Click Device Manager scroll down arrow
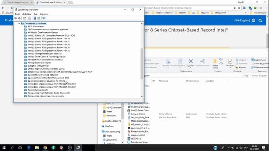 point(142,96)
